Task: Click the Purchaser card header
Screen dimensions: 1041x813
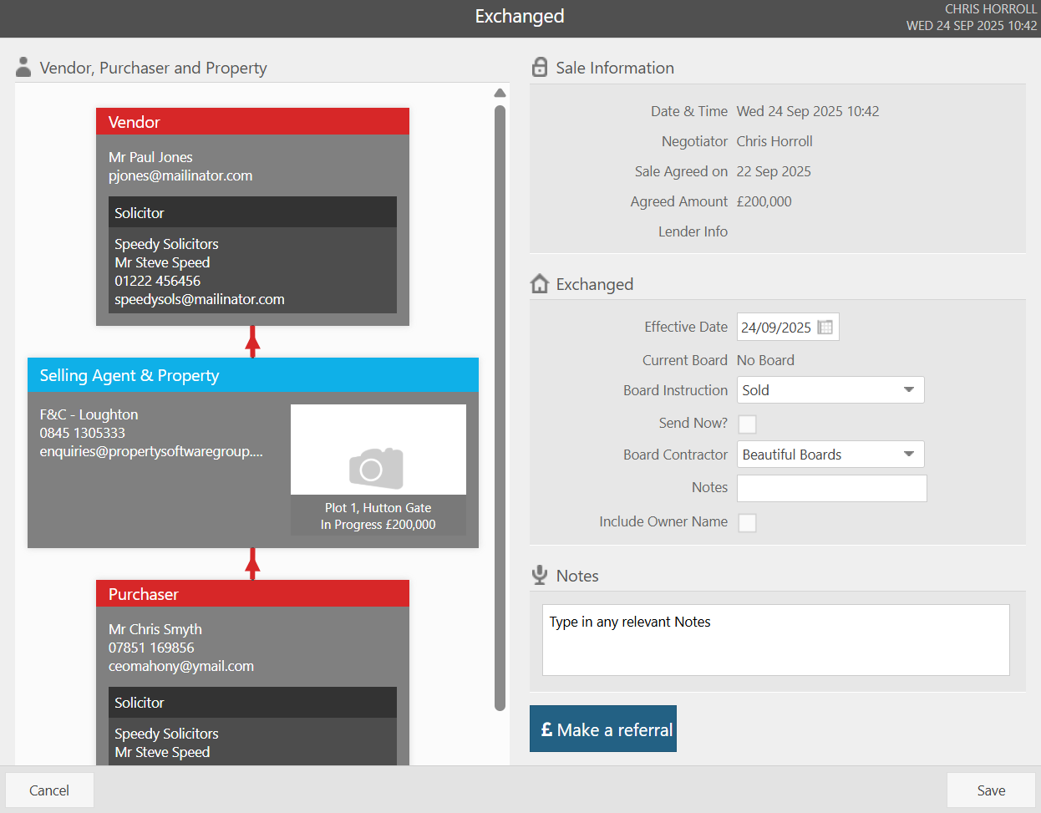Action: tap(252, 593)
